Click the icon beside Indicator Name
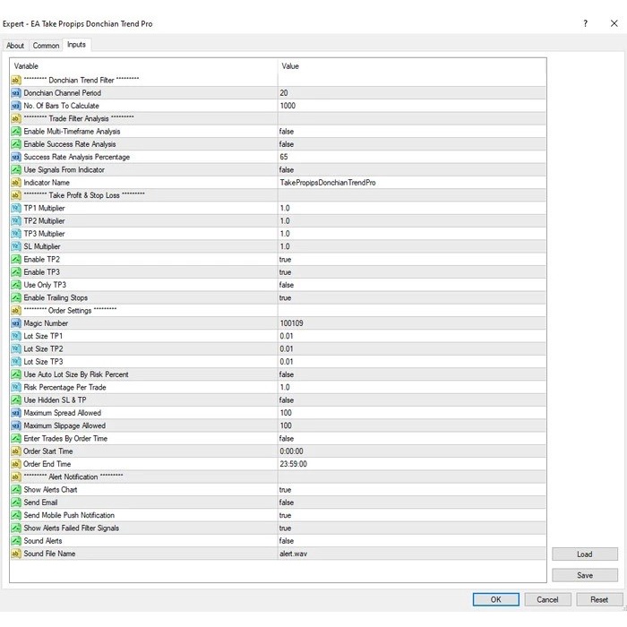Viewport: 627px width, 627px height. 16,183
